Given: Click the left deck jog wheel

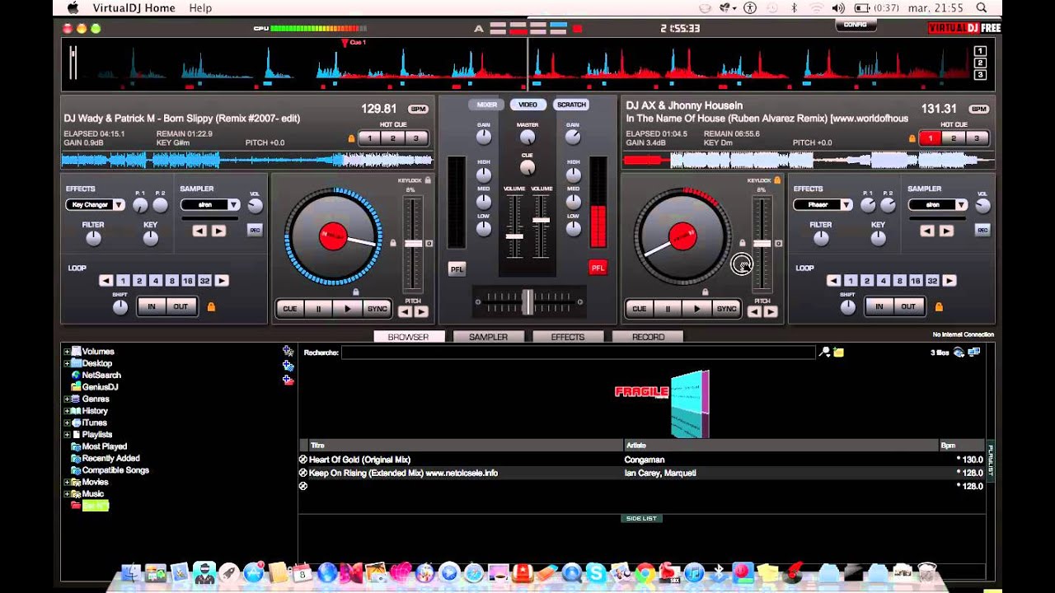Looking at the screenshot, I should pos(334,237).
